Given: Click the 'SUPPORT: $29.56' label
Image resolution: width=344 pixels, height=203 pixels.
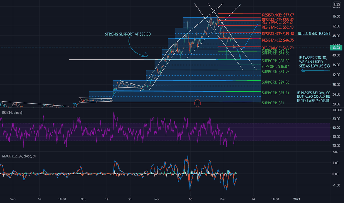Looking at the screenshot, I should click(x=276, y=82).
